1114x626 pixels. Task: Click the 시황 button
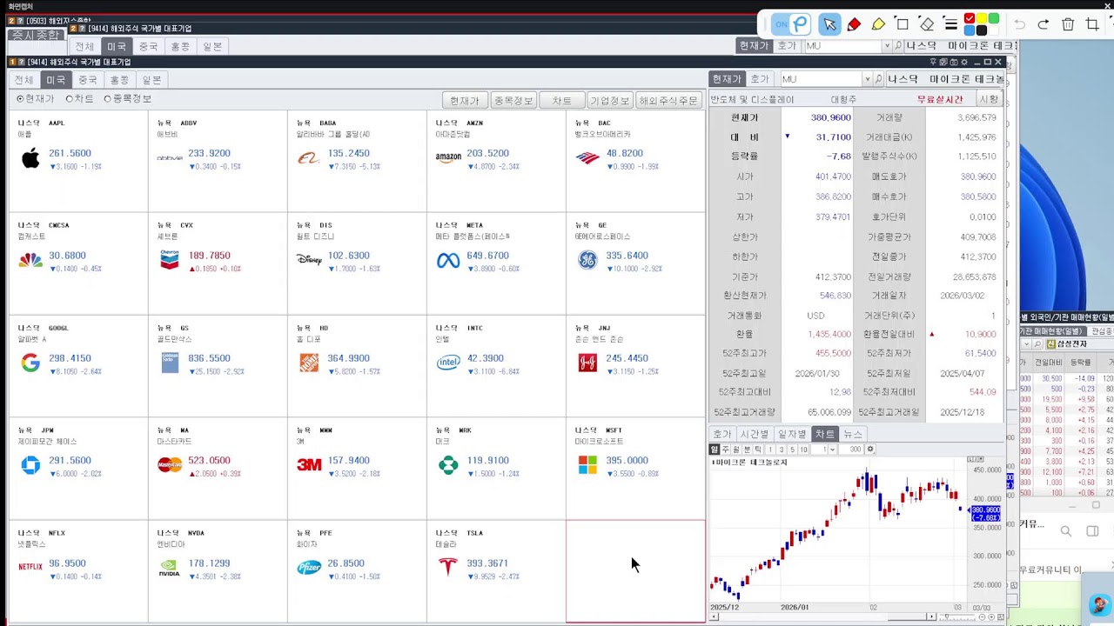(x=990, y=100)
